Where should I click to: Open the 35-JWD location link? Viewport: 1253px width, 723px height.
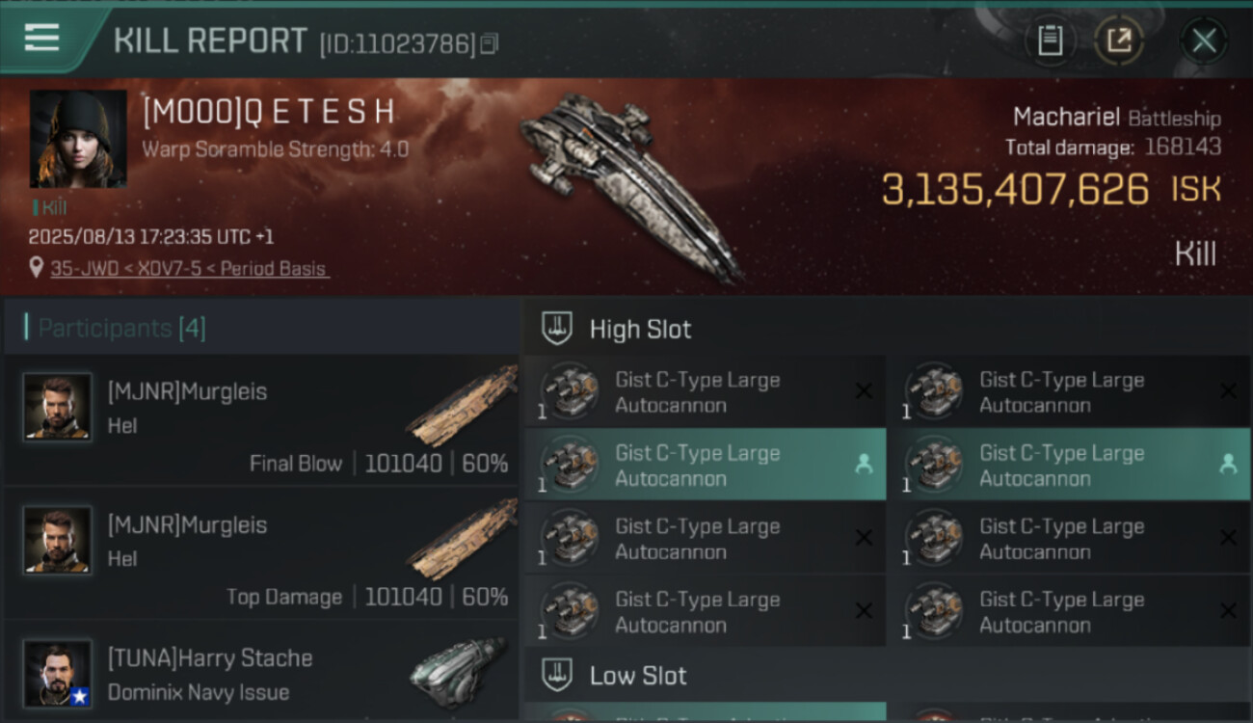click(189, 269)
